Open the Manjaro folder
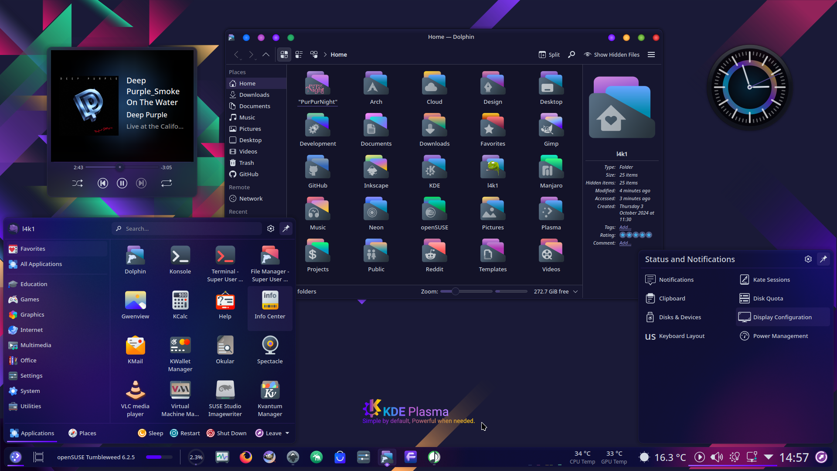 551,171
